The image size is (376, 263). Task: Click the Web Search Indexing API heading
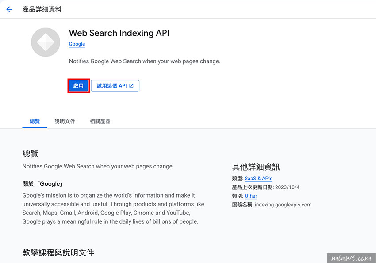pos(119,33)
